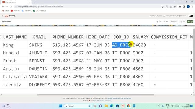Open the Qlik Sense Hub bookmark
The image size is (195, 109).
point(39,11)
